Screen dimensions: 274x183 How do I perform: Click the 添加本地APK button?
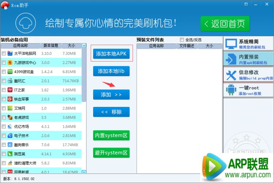(x=111, y=54)
